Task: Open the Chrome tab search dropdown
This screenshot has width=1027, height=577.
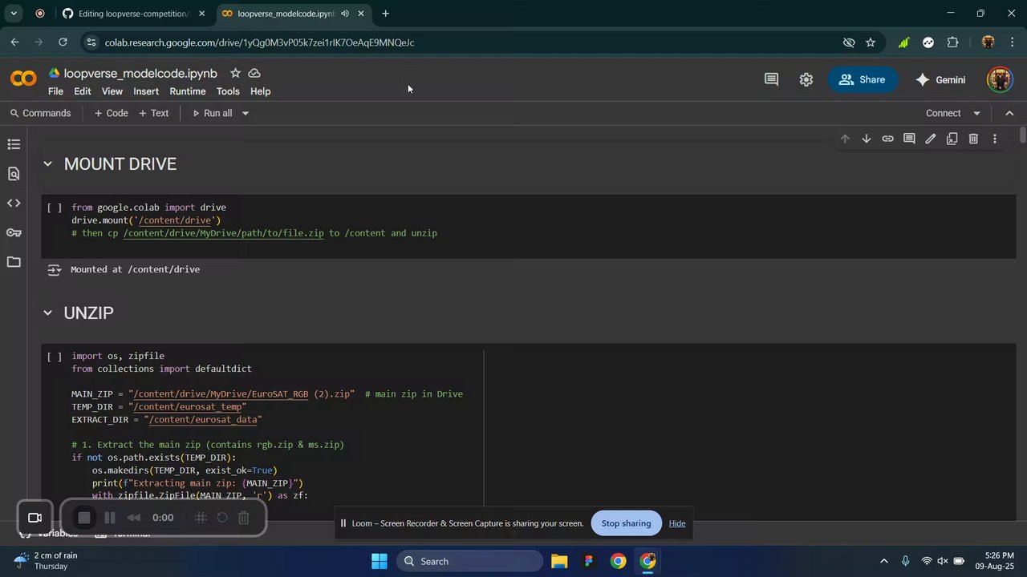Action: click(x=14, y=14)
